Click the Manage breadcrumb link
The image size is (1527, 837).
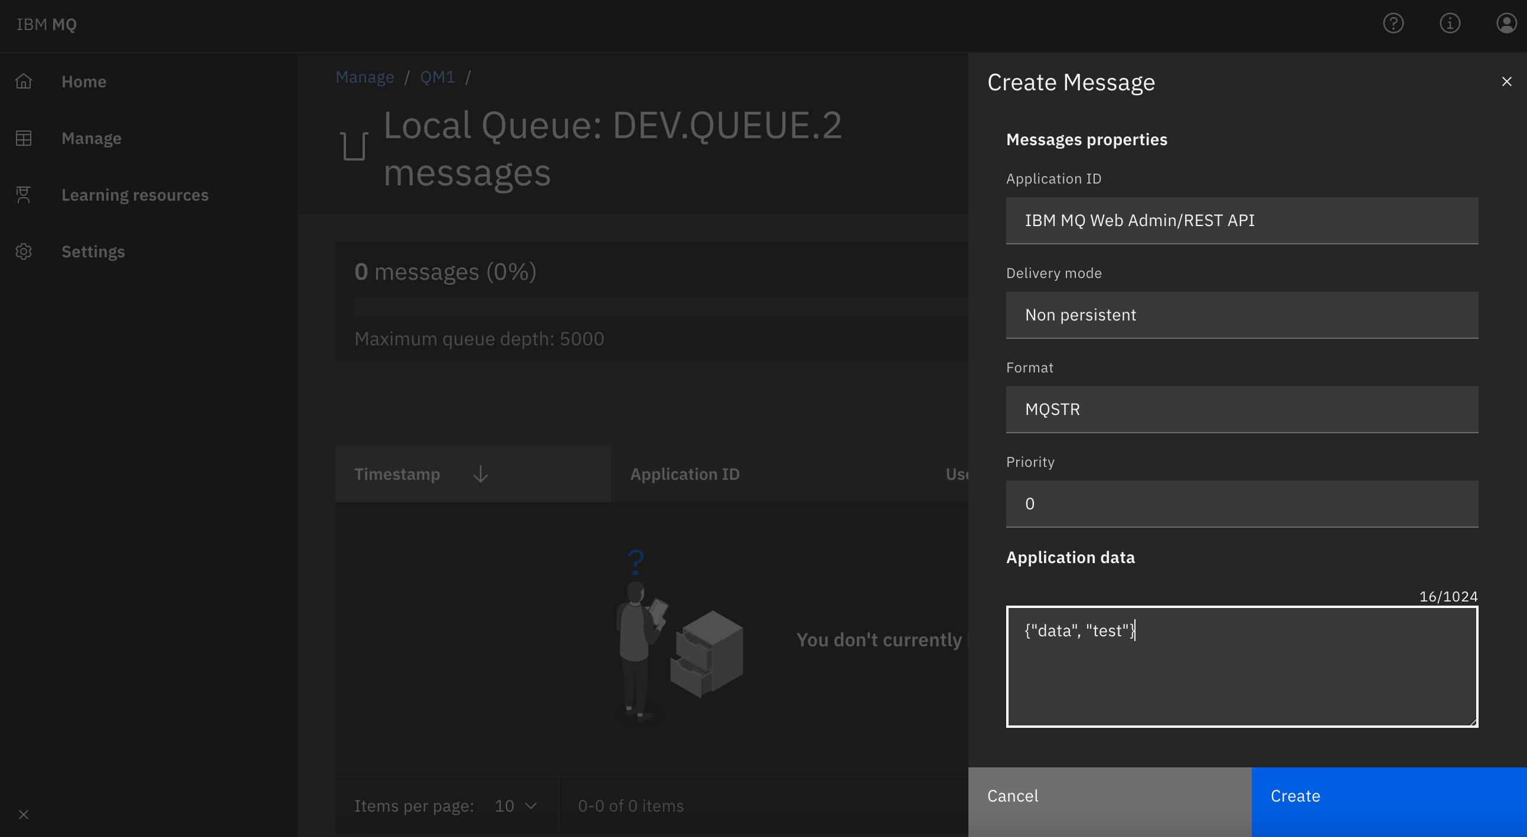click(364, 77)
